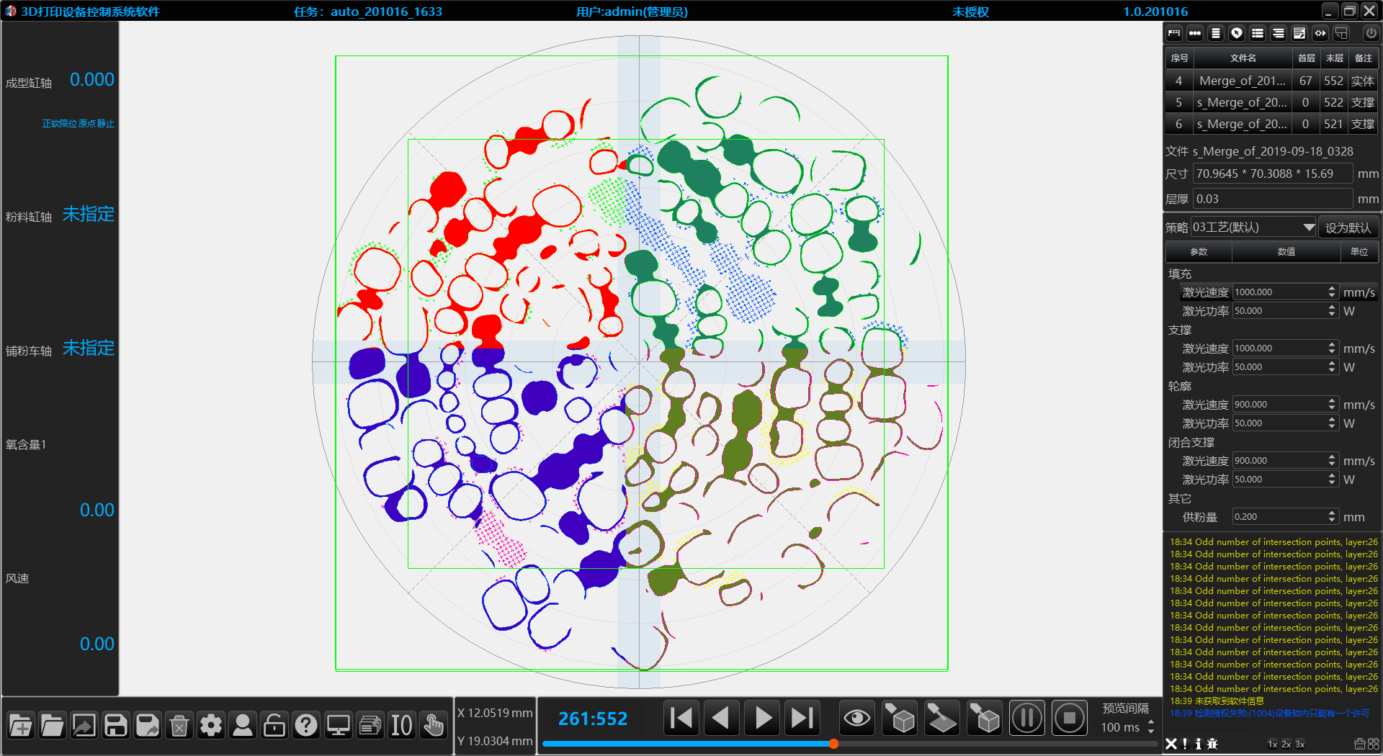Click the trash bin delete icon

(x=179, y=725)
